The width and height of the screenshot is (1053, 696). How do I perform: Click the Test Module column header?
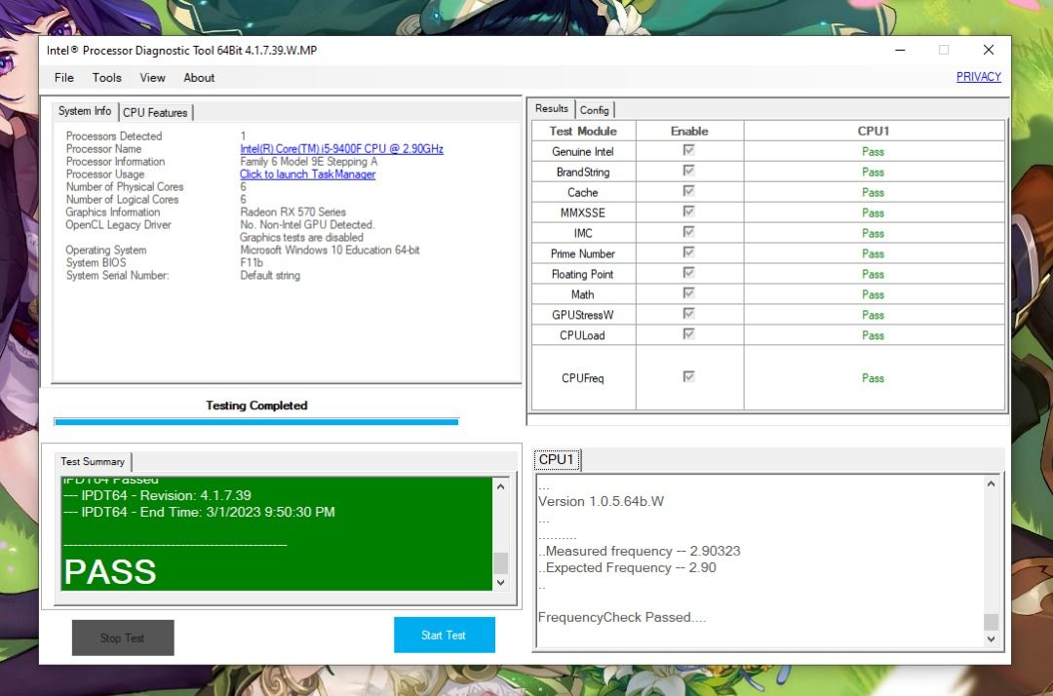click(583, 131)
